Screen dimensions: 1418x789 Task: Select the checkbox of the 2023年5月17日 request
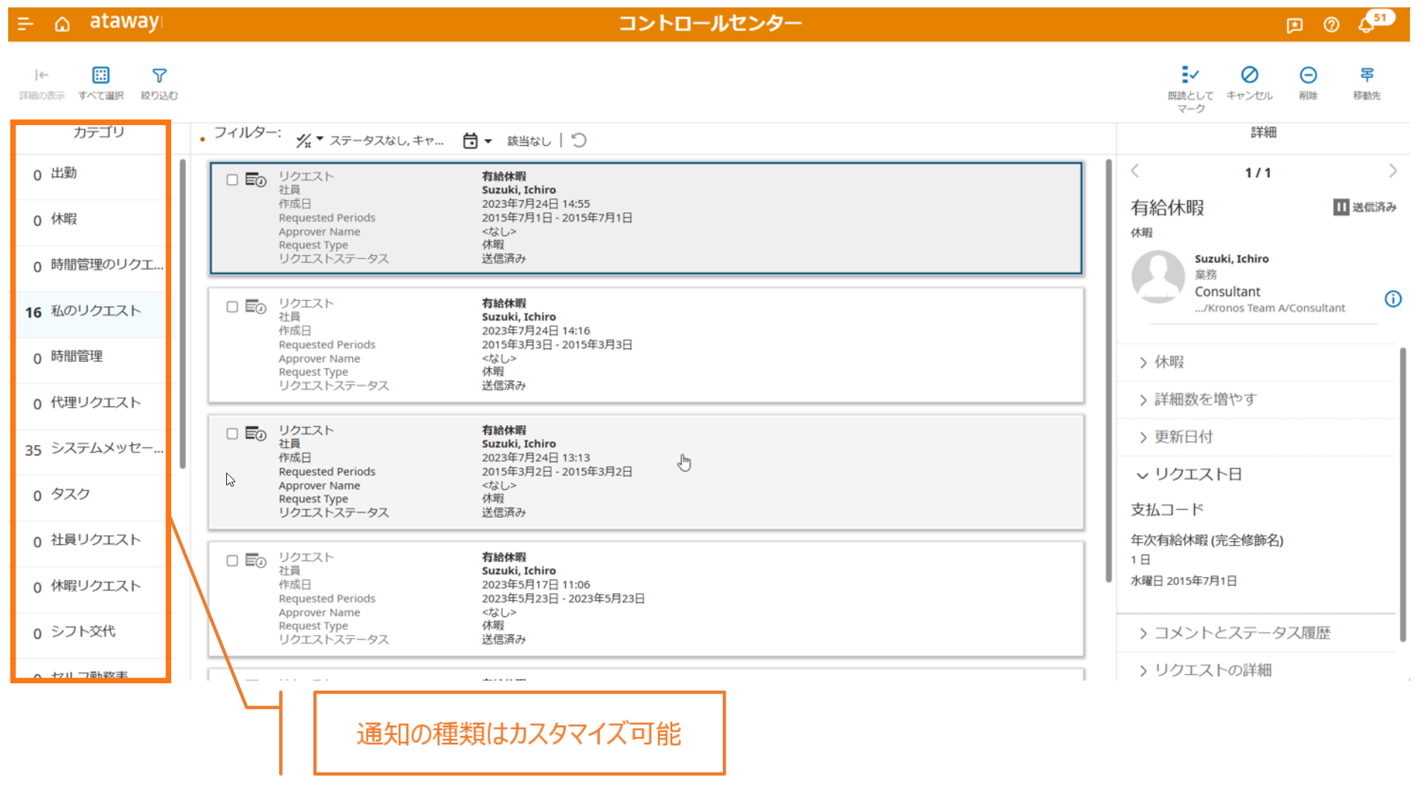click(x=232, y=560)
